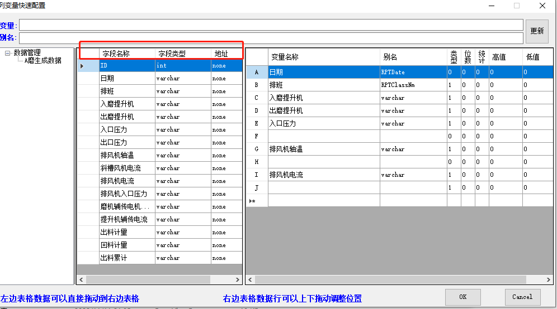557x309 pixels.
Task: Select A磨生成数据 in the tree
Action: (43, 61)
